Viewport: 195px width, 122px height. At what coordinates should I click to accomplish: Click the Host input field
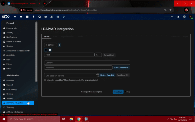69,55
